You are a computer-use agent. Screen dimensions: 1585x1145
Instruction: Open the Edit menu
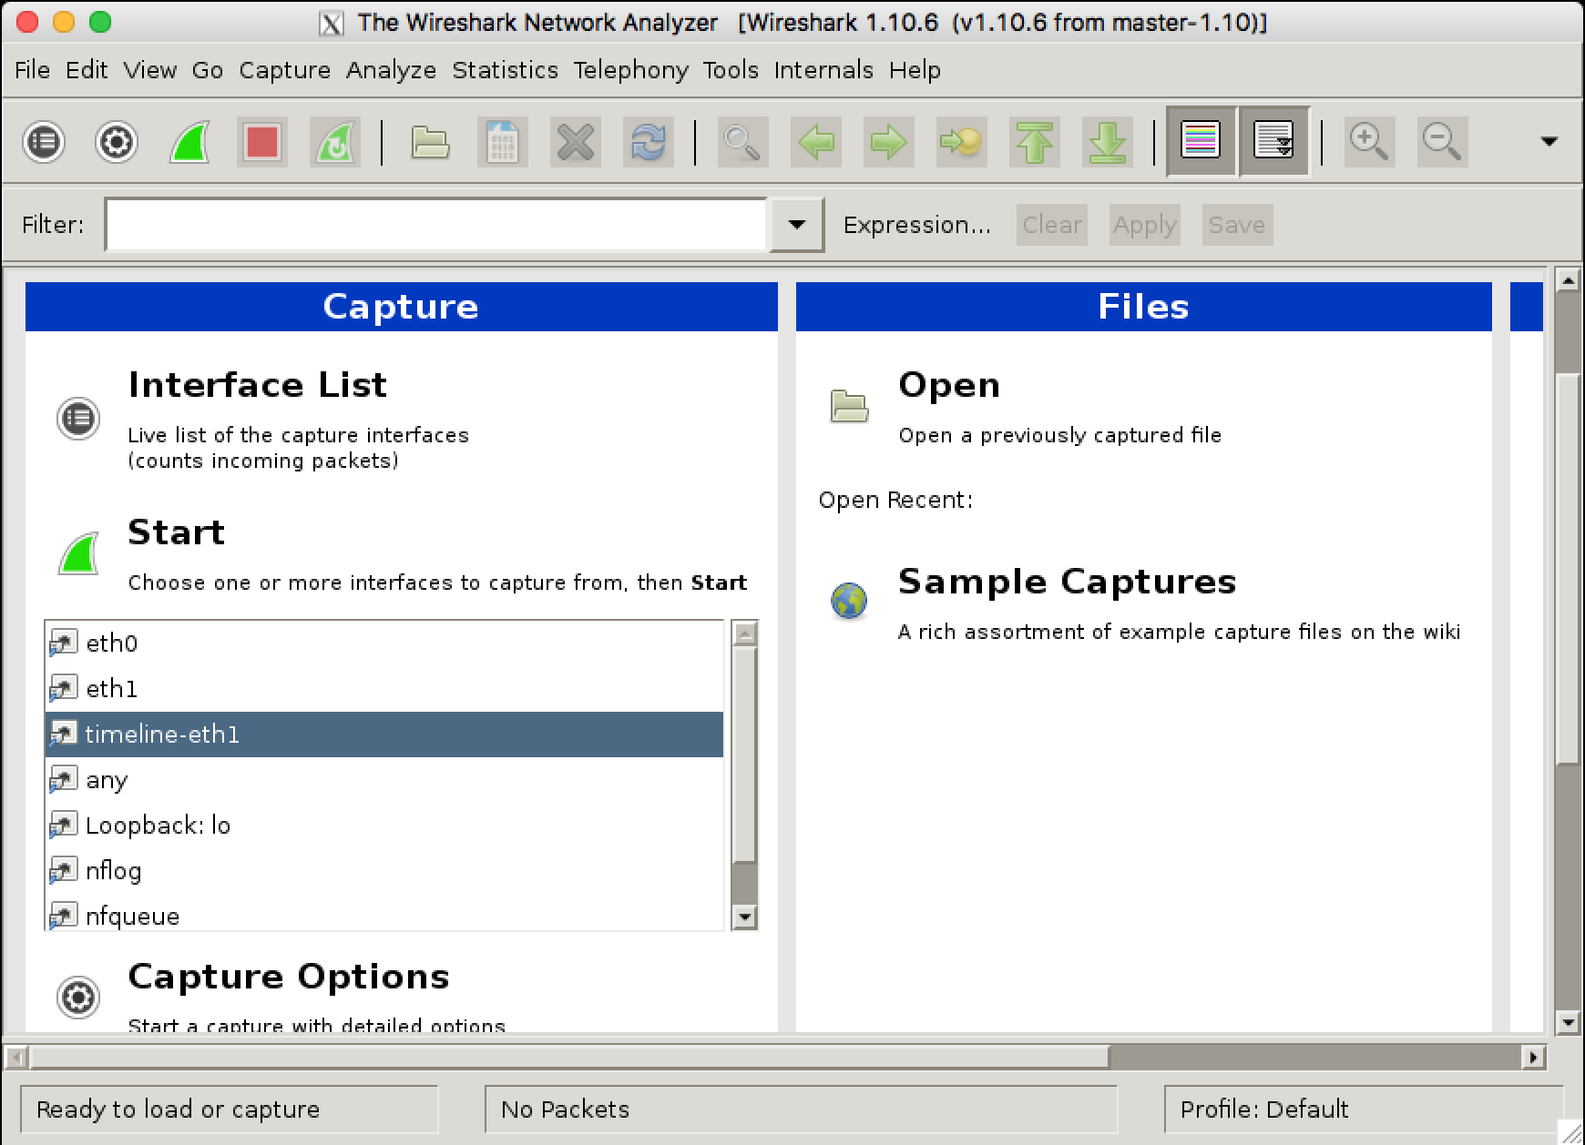tap(87, 70)
